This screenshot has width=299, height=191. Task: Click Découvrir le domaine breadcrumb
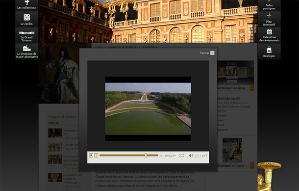(123, 47)
